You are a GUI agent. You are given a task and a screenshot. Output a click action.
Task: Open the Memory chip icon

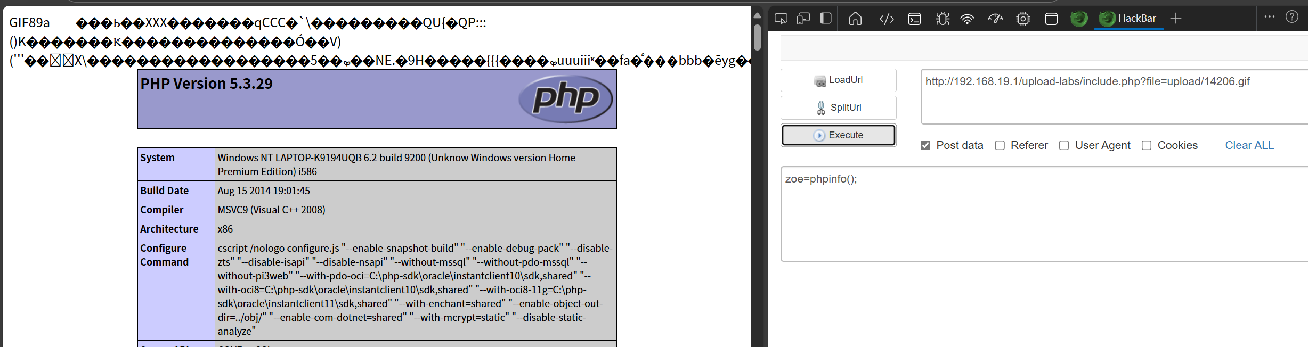tap(1023, 19)
